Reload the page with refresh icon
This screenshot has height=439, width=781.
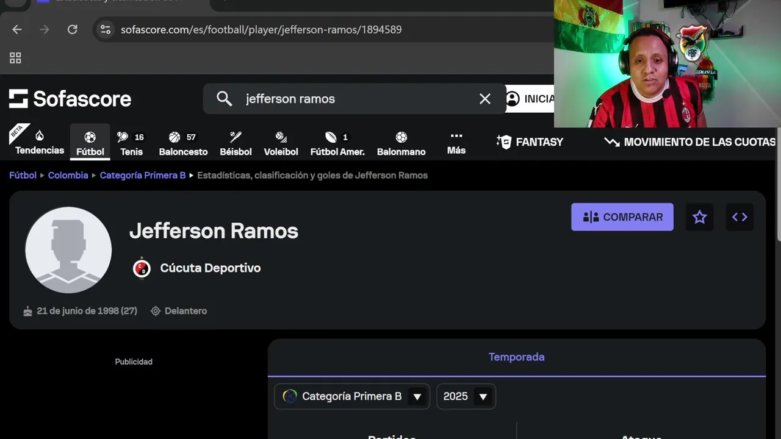72,29
